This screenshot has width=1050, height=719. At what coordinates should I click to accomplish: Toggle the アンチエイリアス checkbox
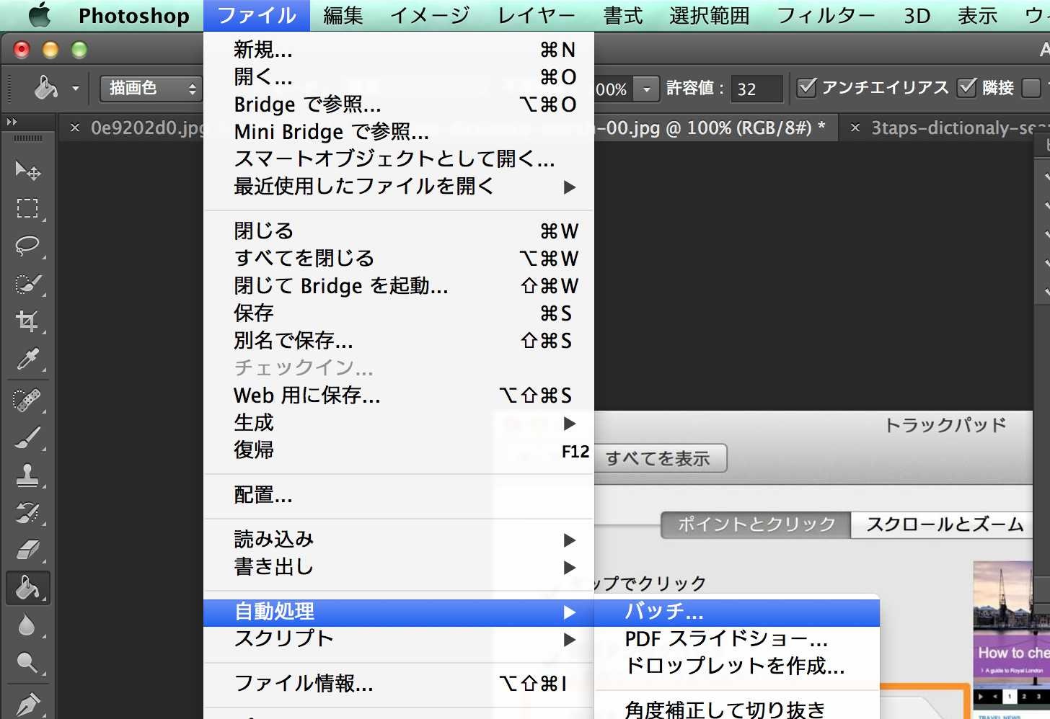(x=807, y=87)
